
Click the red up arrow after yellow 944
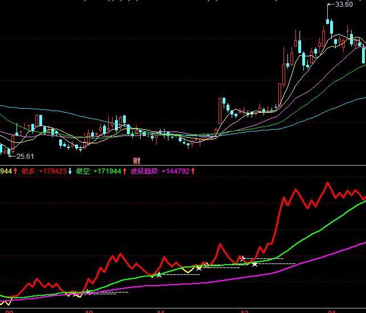coord(16,171)
